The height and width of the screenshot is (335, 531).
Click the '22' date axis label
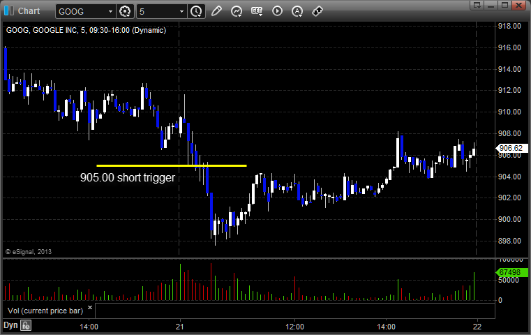point(477,327)
